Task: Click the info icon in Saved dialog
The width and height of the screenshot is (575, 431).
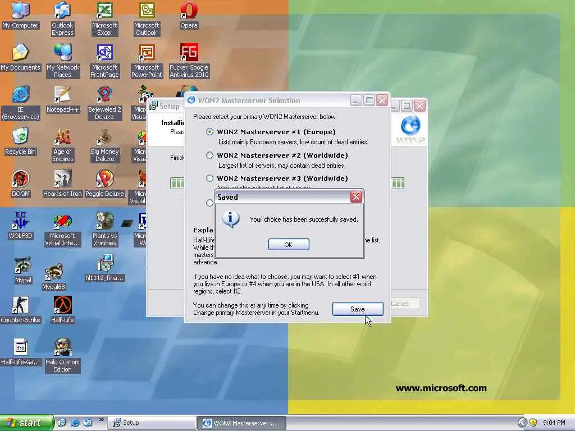Action: tap(231, 219)
